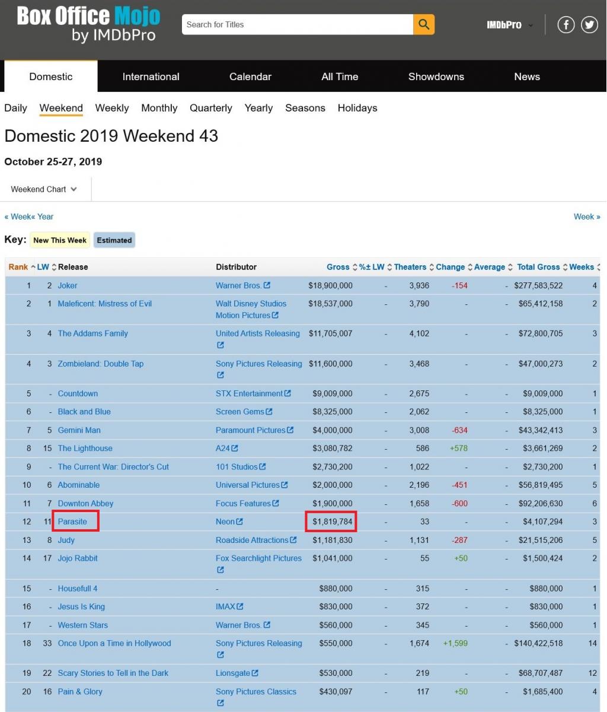Select the Seasons sub-tab
607x712 pixels.
(305, 108)
